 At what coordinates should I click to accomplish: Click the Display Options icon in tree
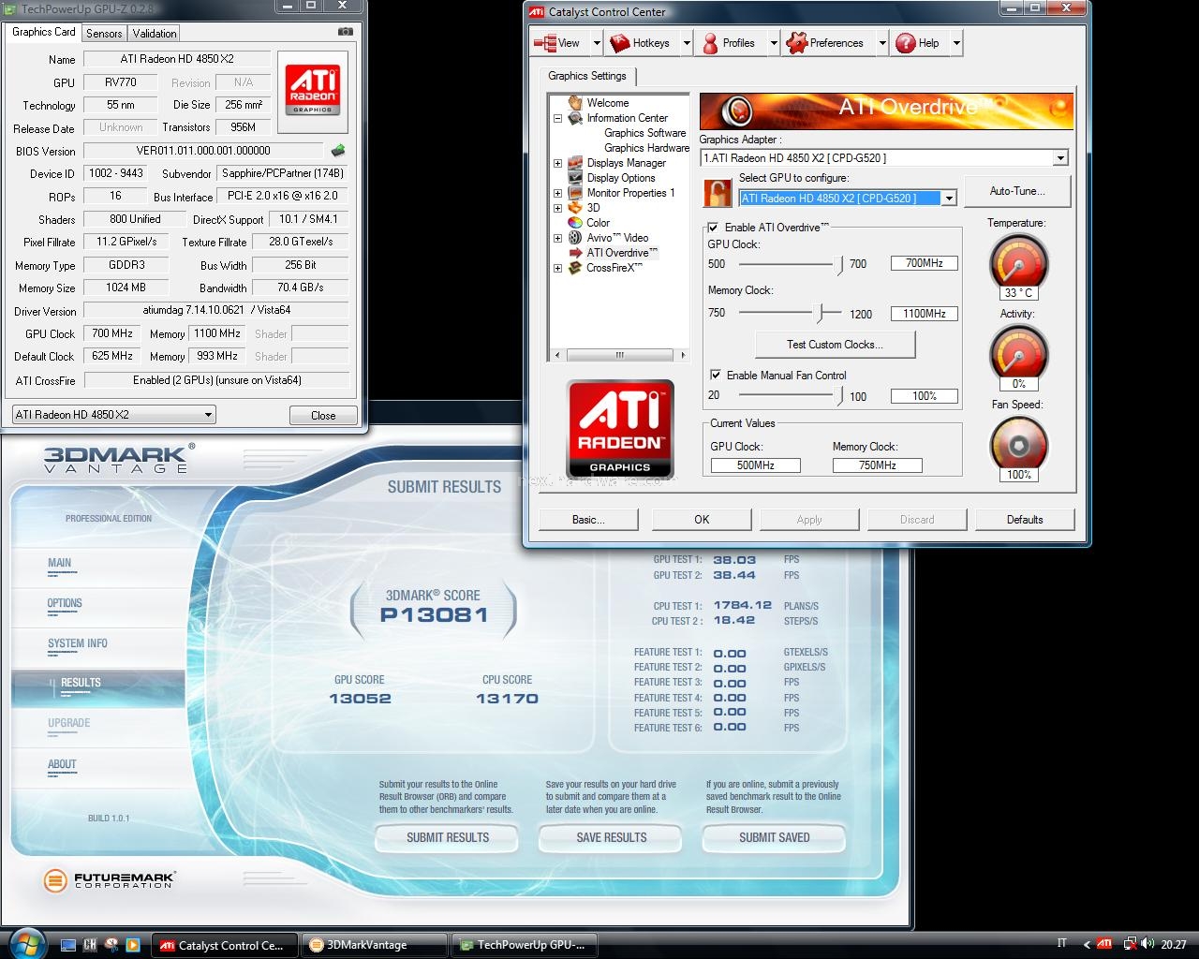[575, 178]
